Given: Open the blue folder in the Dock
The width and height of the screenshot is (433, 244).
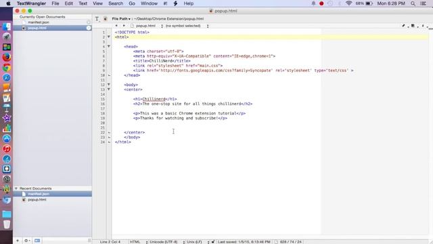Looking at the screenshot, I should click(7, 214).
